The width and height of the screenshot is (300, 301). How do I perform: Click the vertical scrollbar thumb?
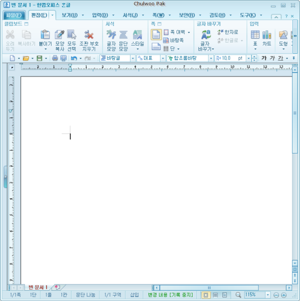pos(295,113)
